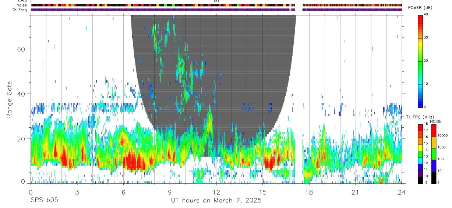Select the 'TX Freq' row label at top left

(20, 10)
